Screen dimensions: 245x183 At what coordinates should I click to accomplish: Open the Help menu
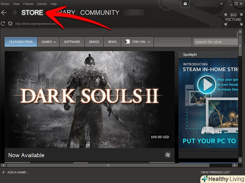[54, 4]
